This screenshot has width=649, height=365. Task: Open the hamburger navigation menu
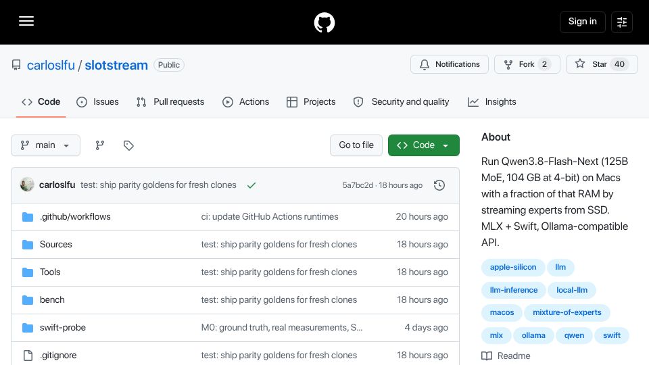click(26, 21)
